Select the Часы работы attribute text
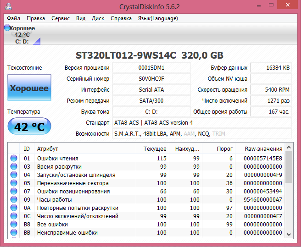 pos(54,200)
